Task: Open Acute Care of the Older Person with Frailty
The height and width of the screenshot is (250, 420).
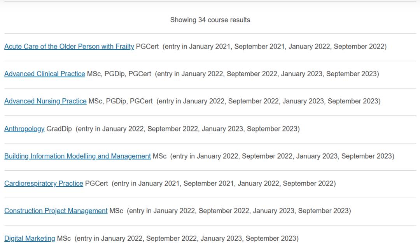Action: point(69,47)
